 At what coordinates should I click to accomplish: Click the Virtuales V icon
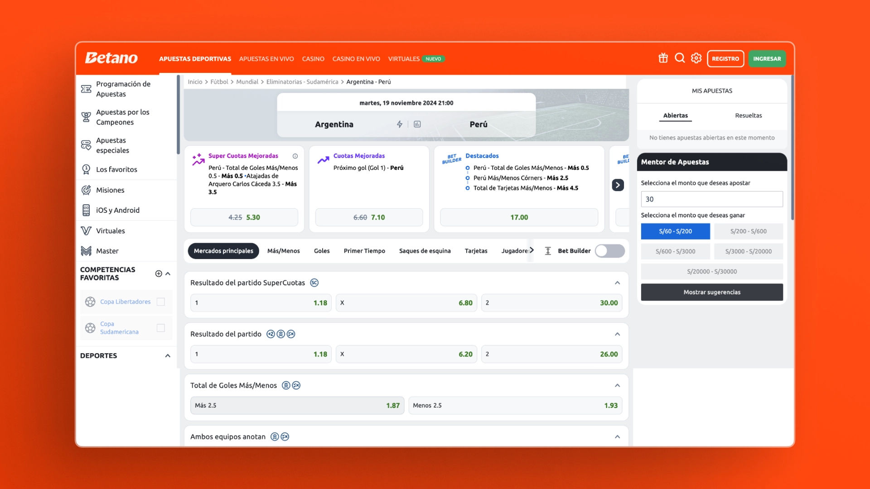click(86, 231)
